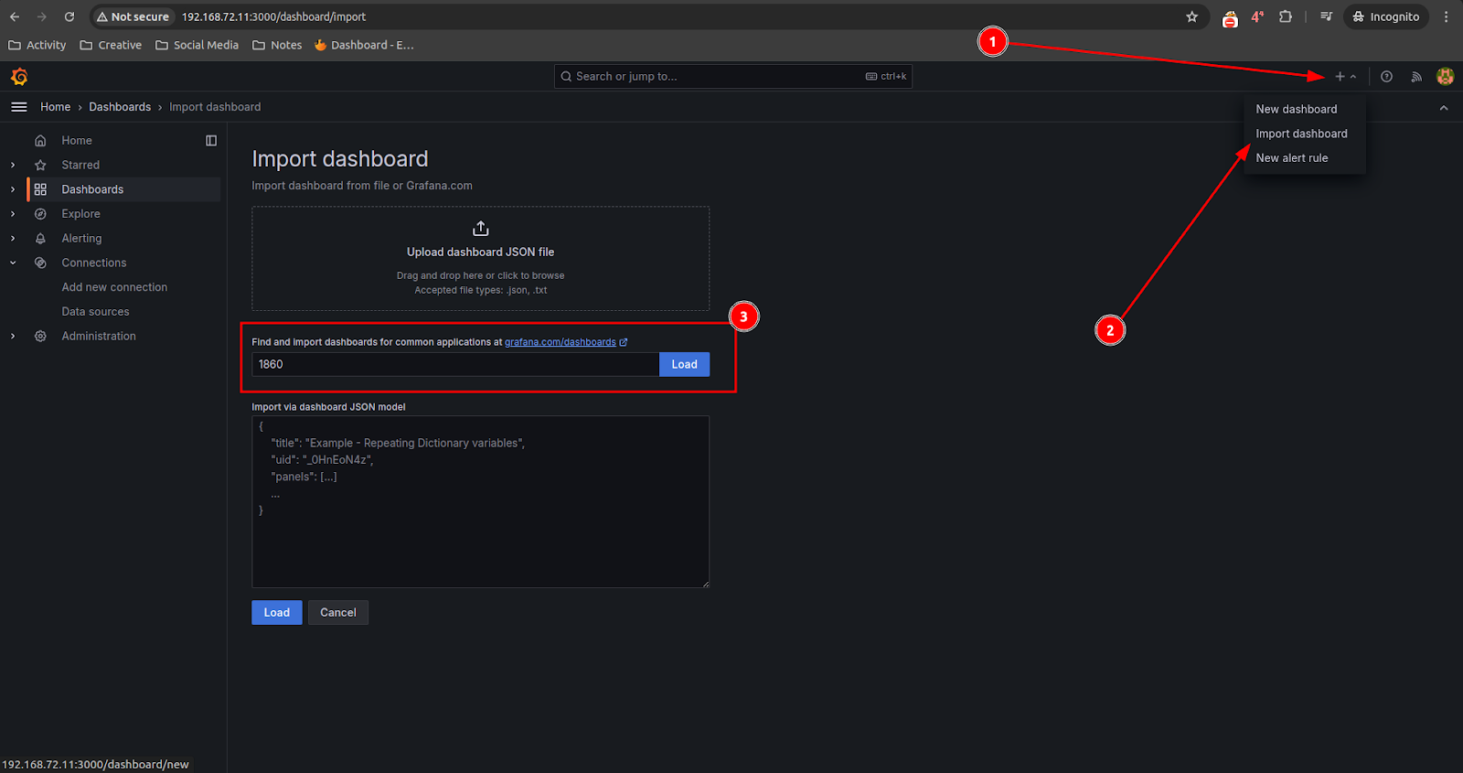Click the temperature extension icon showing 4
This screenshot has height=773, width=1463.
[x=1258, y=16]
